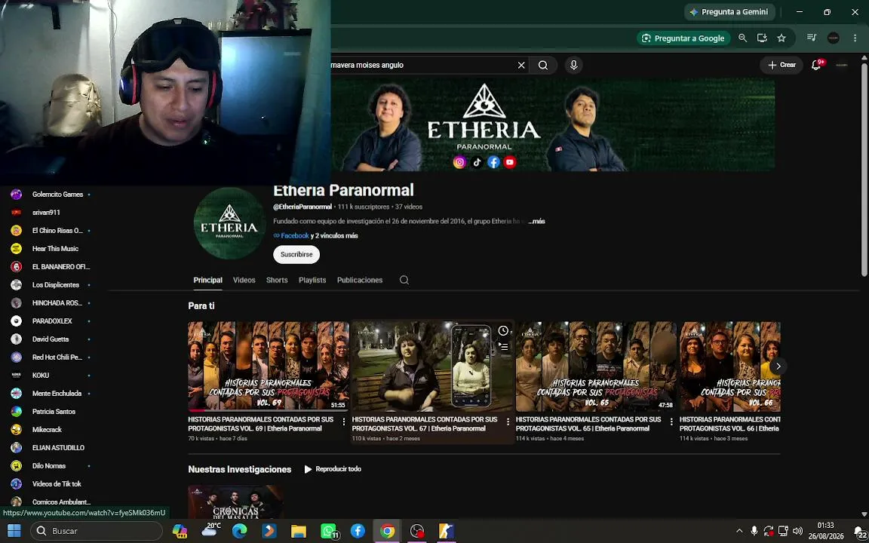The image size is (869, 543).
Task: Click the TikTok icon on the banner
Action: pyautogui.click(x=477, y=162)
